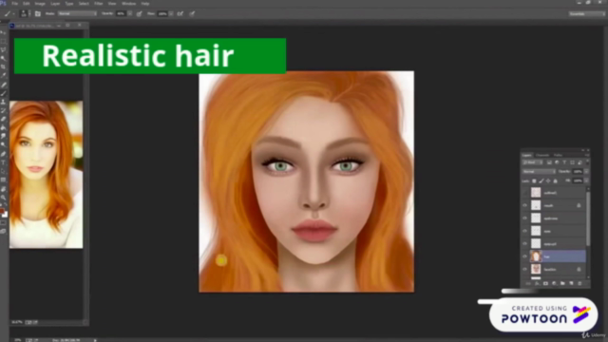This screenshot has width=608, height=342.
Task: Toggle lock position
Action: pyautogui.click(x=548, y=181)
